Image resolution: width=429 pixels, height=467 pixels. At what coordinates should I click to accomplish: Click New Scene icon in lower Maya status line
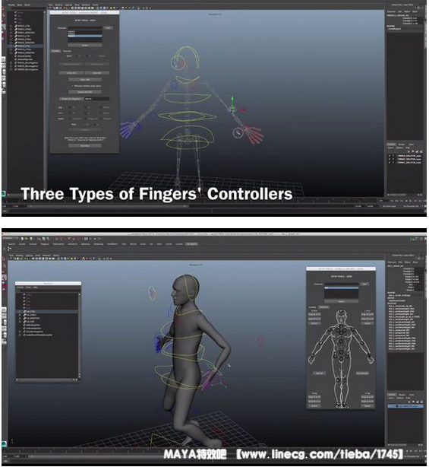[x=22, y=239]
